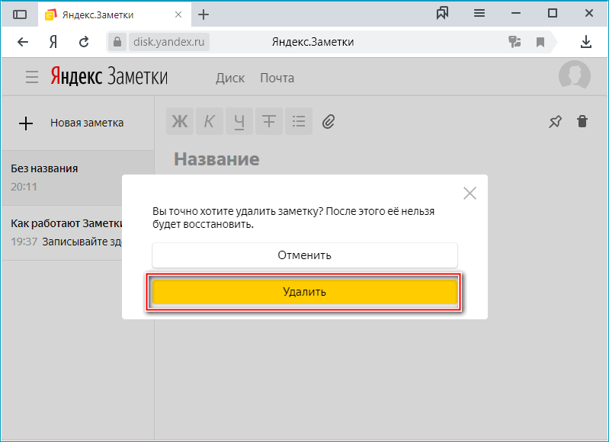The height and width of the screenshot is (442, 609).
Task: Open the user profile avatar
Action: coord(574,76)
